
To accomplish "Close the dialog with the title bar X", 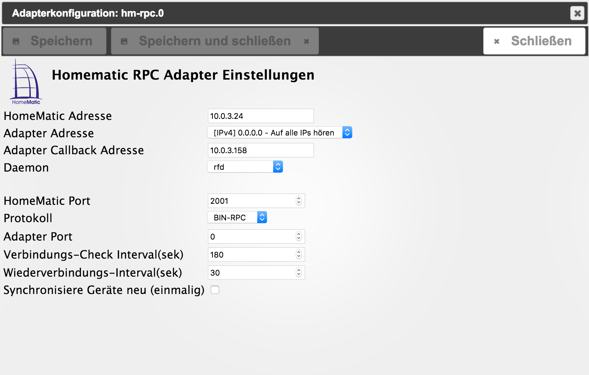I will [577, 13].
